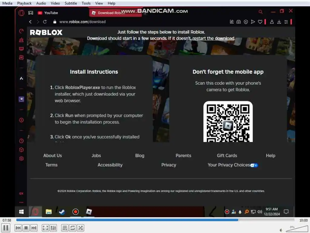Open the GX Corner gamepad icon

31,13
